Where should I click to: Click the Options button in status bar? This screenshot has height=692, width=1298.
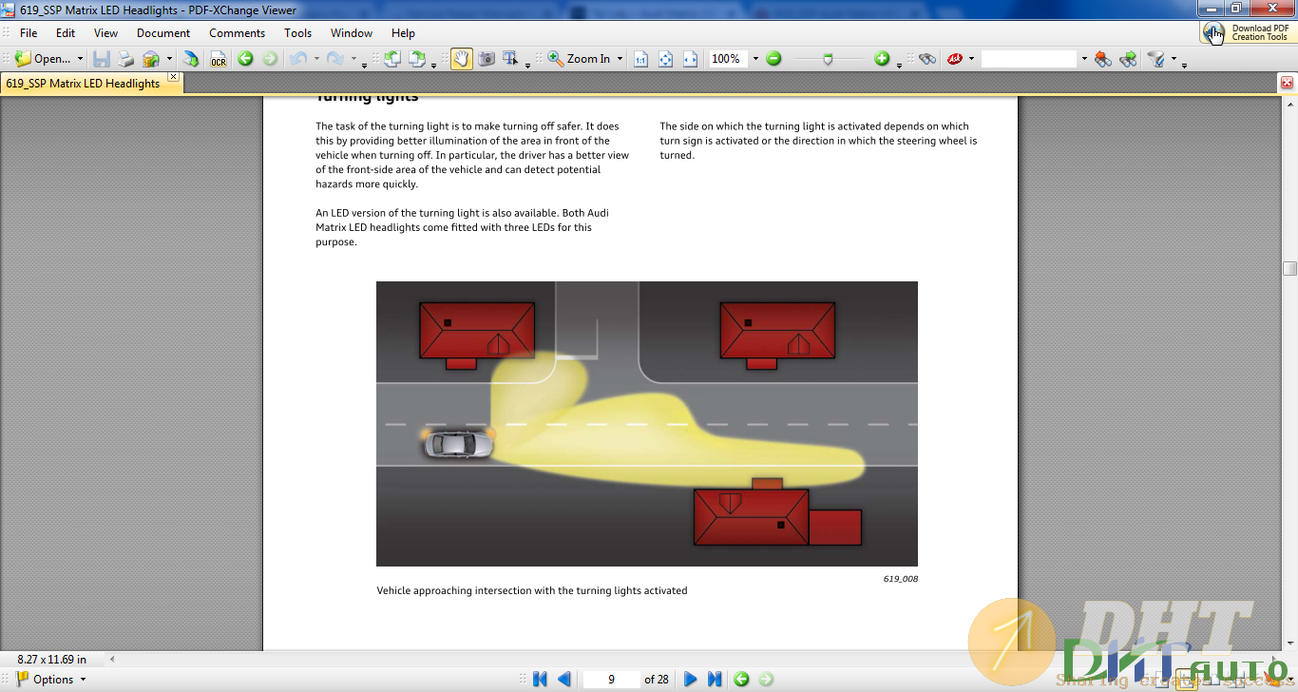pyautogui.click(x=51, y=679)
